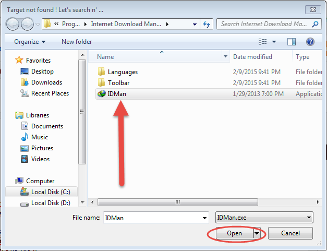Viewport: 327px width, 251px height.
Task: Open the File name dropdown arrow
Action: tap(204, 218)
